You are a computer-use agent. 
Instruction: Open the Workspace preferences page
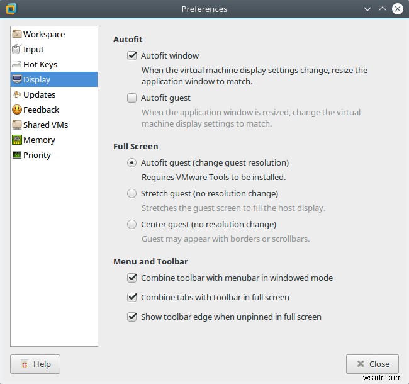point(54,34)
